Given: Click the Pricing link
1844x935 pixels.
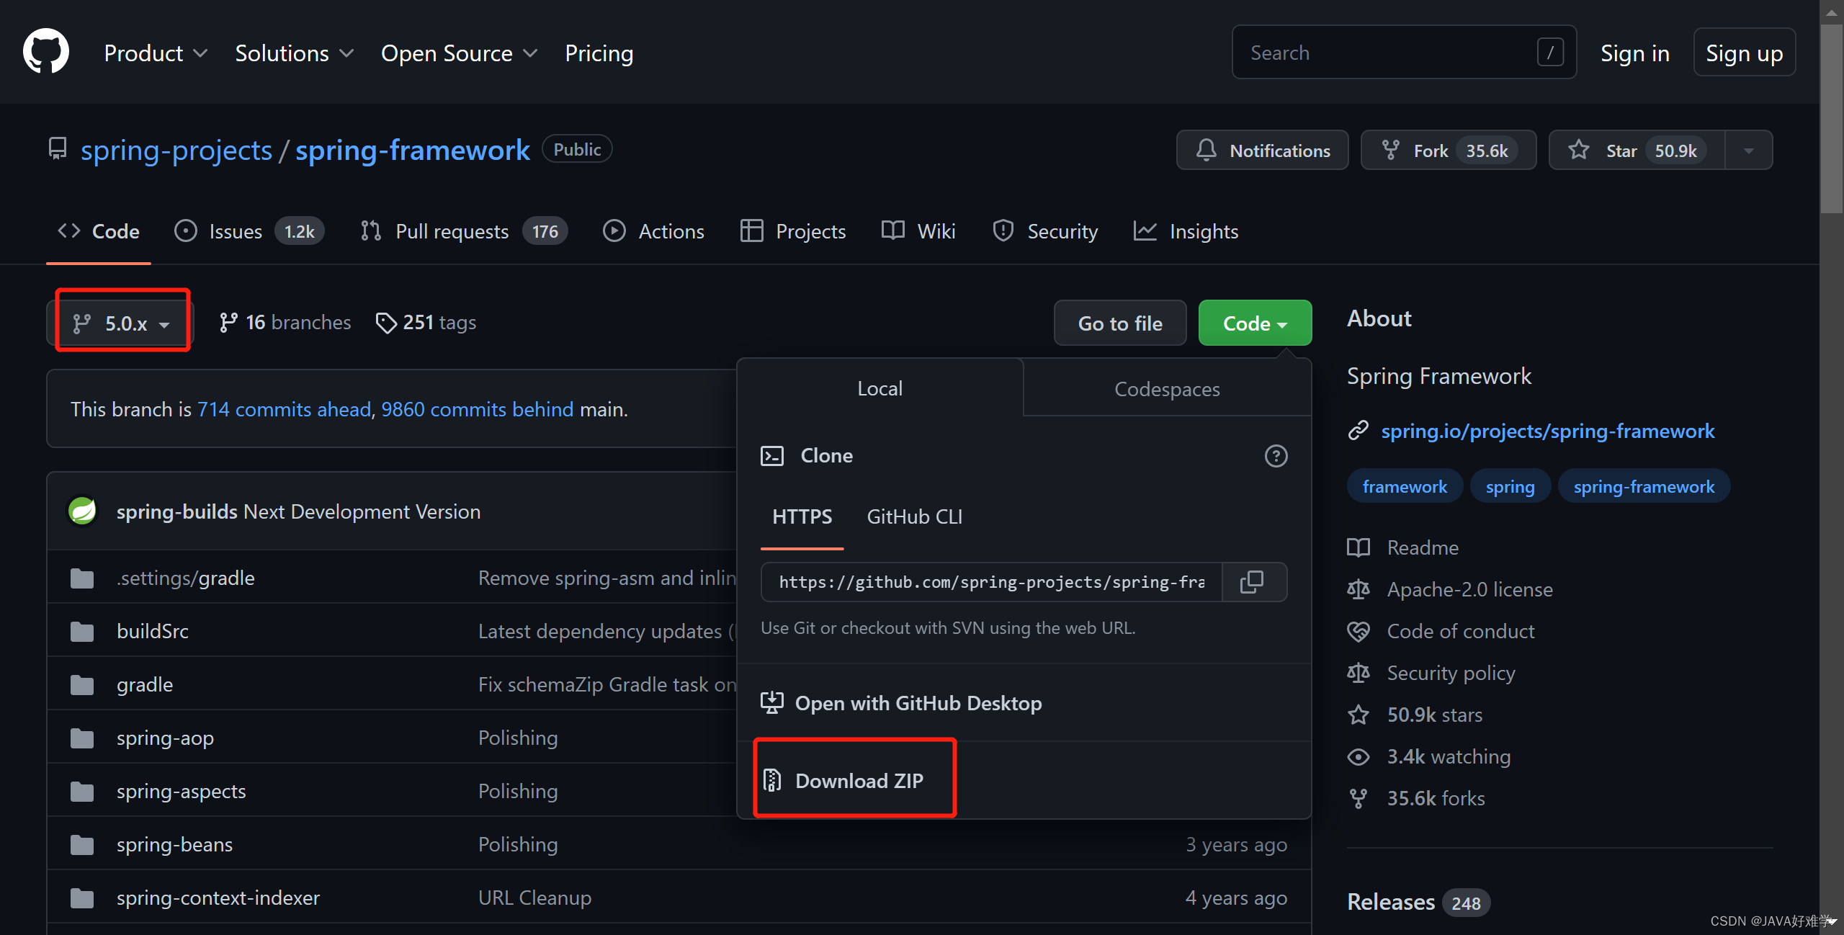Looking at the screenshot, I should (599, 53).
